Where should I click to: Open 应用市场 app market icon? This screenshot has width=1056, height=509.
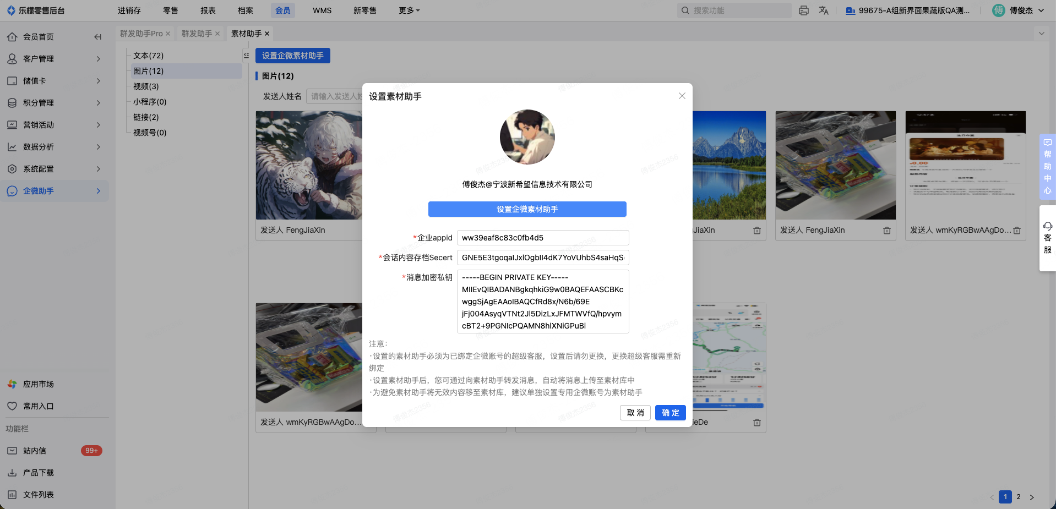tap(12, 384)
